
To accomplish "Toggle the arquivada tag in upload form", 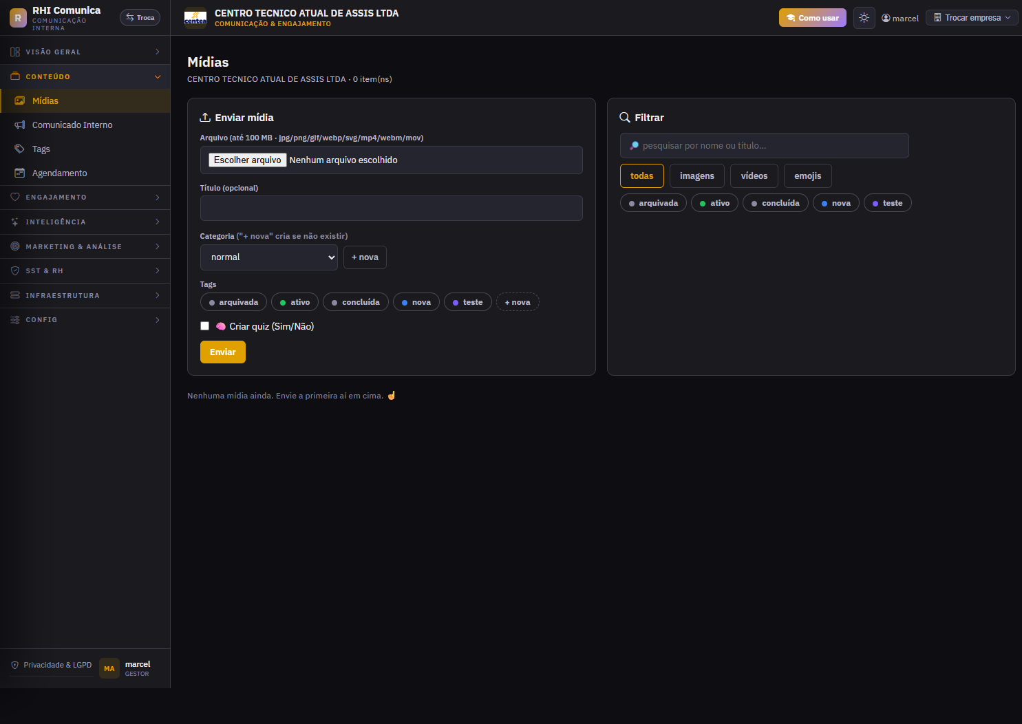I will click(233, 302).
